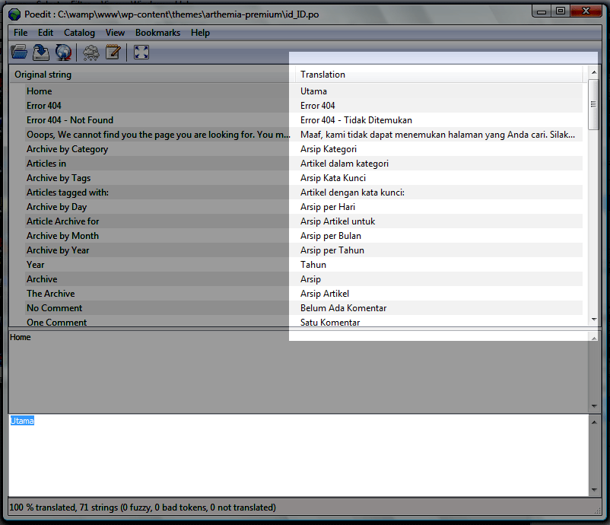Open the File menu
The height and width of the screenshot is (525, 610).
[21, 33]
